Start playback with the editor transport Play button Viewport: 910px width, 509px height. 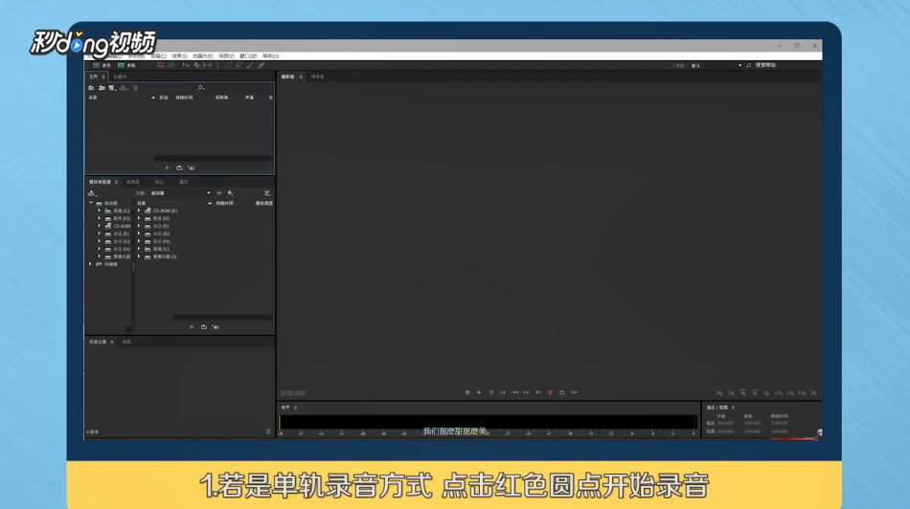(479, 392)
